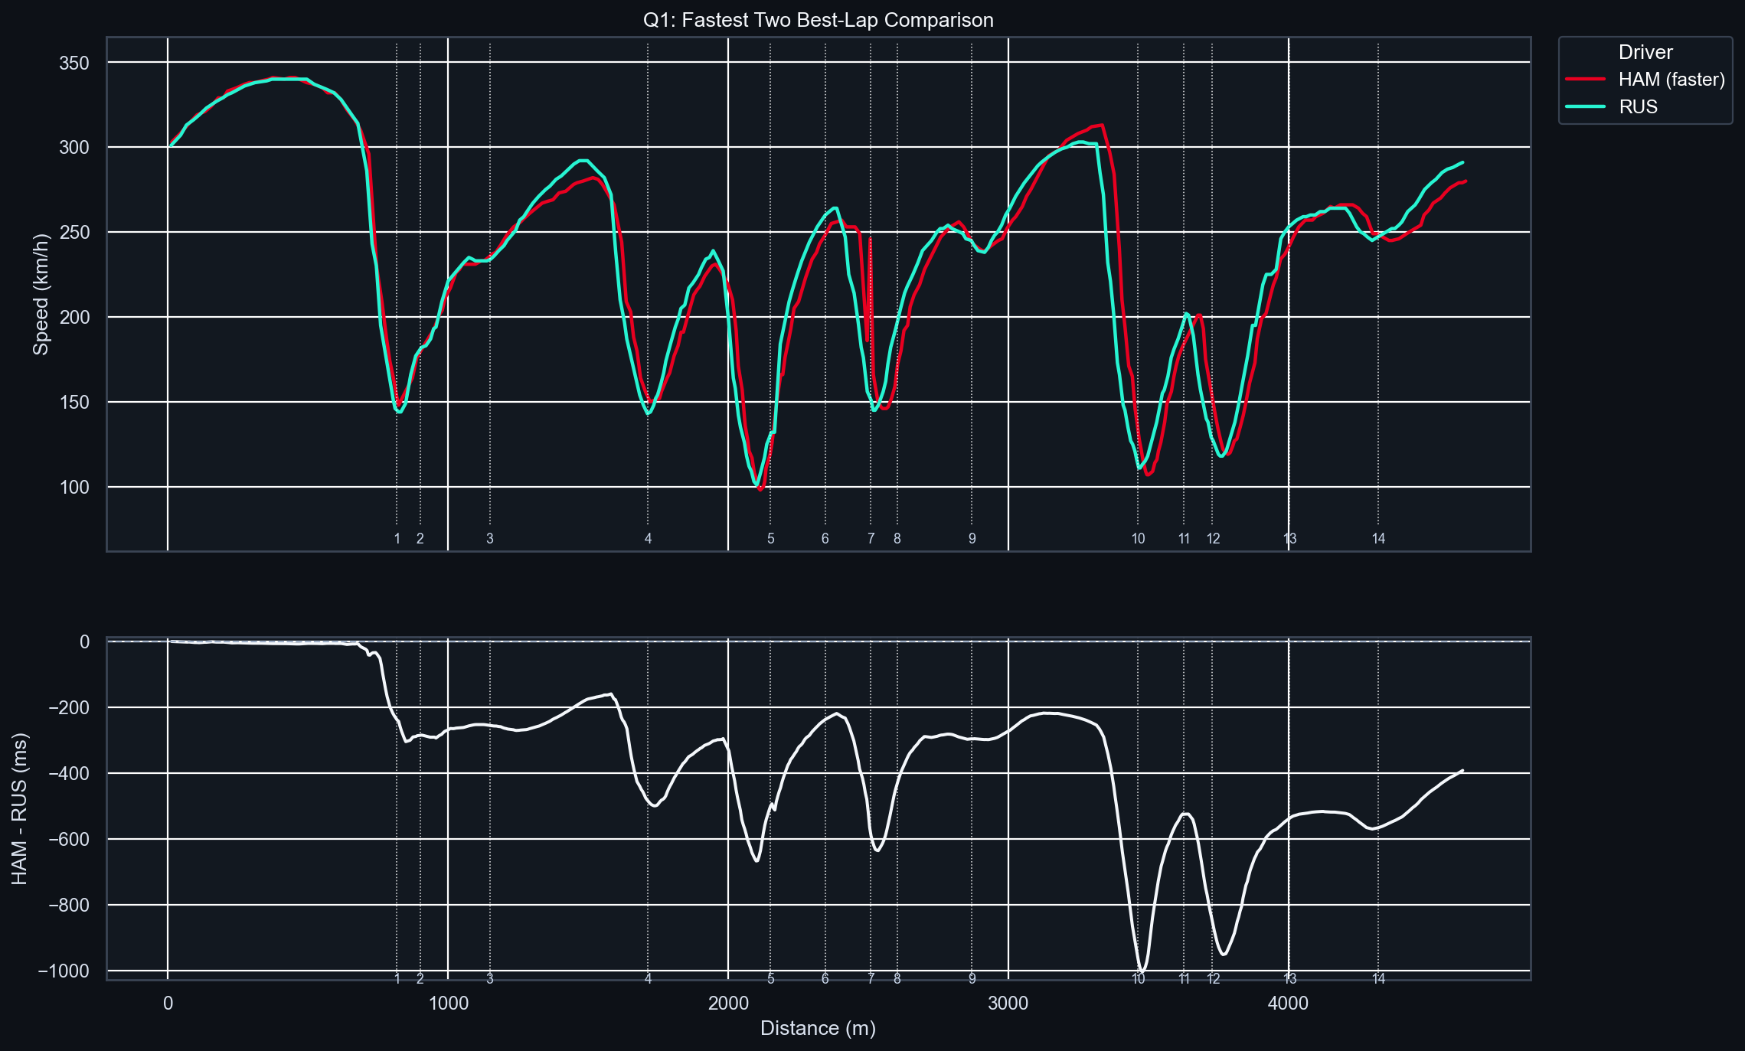Click the 300 speed axis tick label
The width and height of the screenshot is (1745, 1051).
coord(74,148)
